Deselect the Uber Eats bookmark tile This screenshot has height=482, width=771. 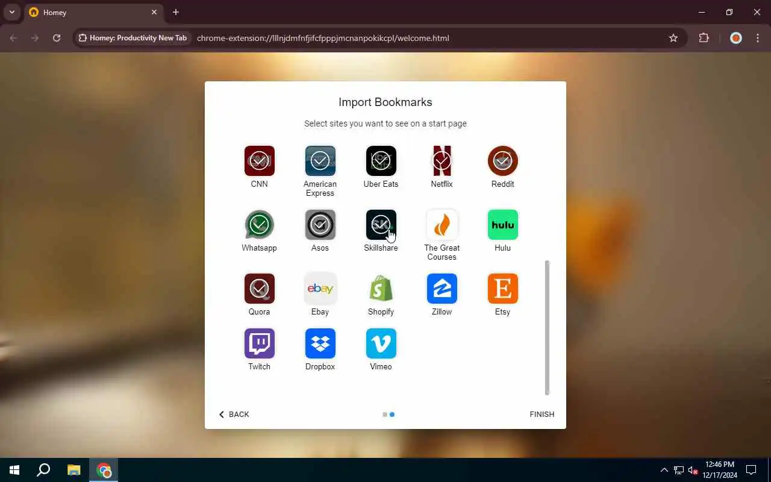pos(381,161)
